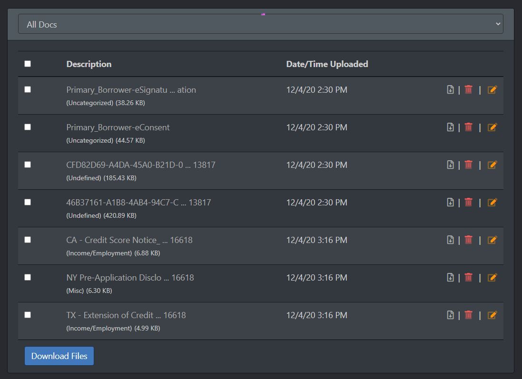Download the NY Pre-Application Disclosure file

click(450, 277)
